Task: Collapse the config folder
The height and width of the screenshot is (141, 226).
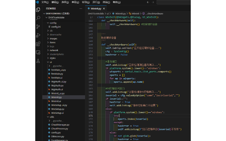Action: coord(64,23)
